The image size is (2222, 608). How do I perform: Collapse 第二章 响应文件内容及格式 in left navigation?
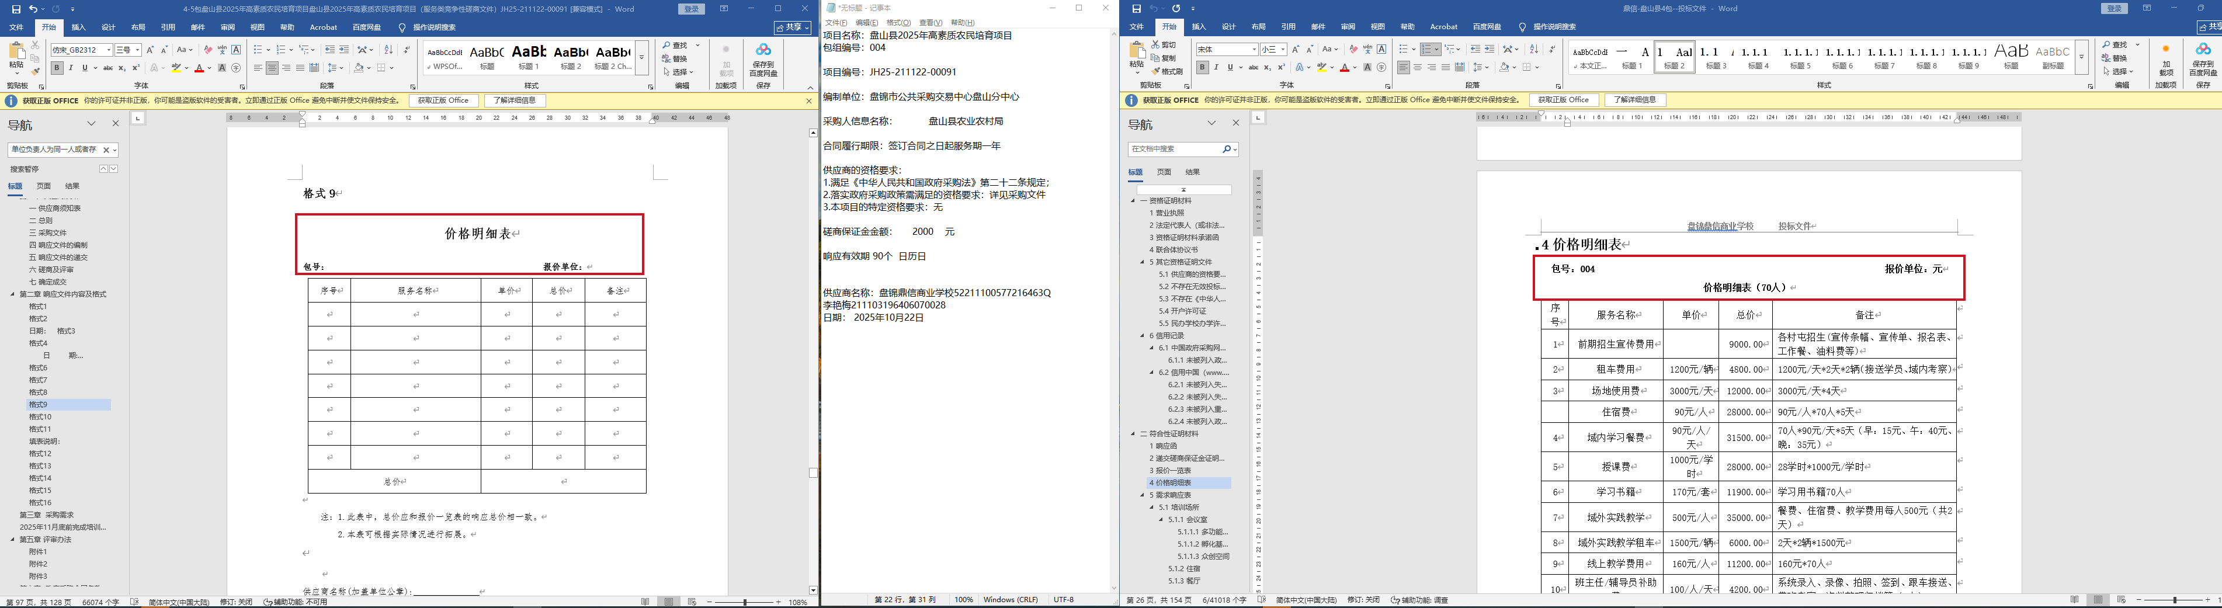[x=13, y=294]
